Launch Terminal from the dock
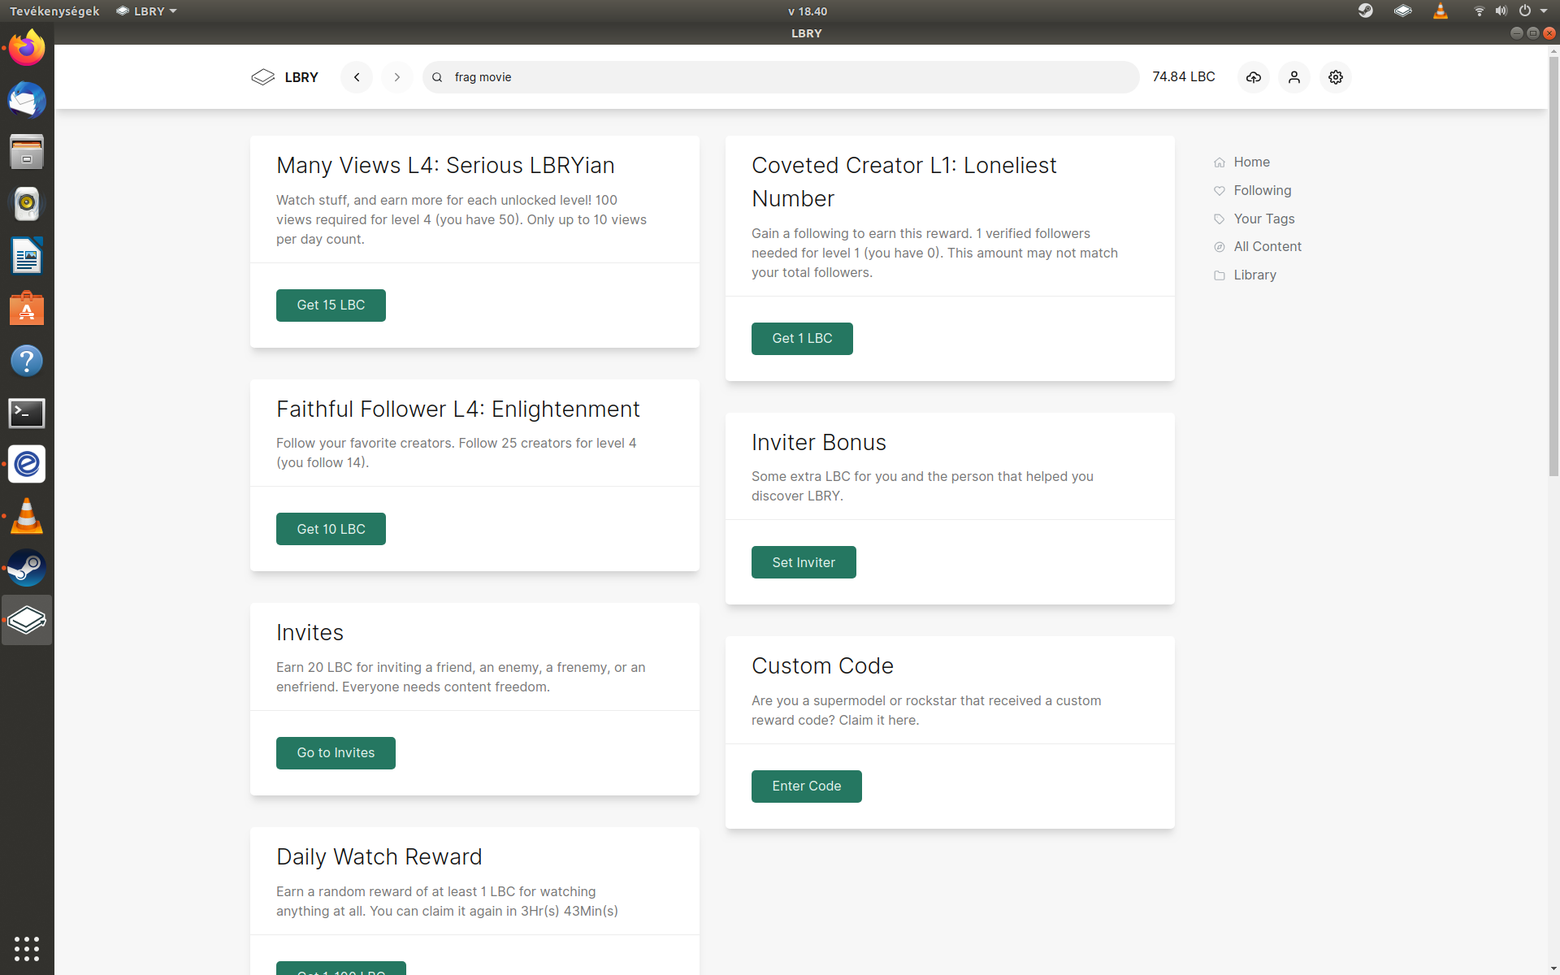This screenshot has height=975, width=1560. [27, 413]
